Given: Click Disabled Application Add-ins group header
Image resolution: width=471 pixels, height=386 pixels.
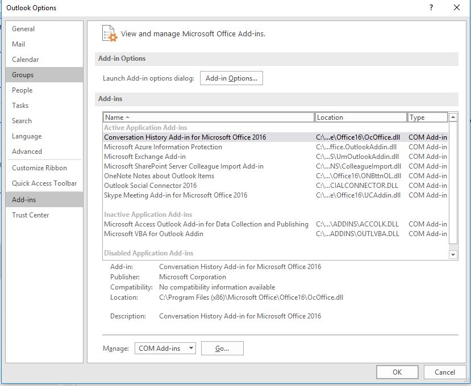Looking at the screenshot, I should point(148,253).
